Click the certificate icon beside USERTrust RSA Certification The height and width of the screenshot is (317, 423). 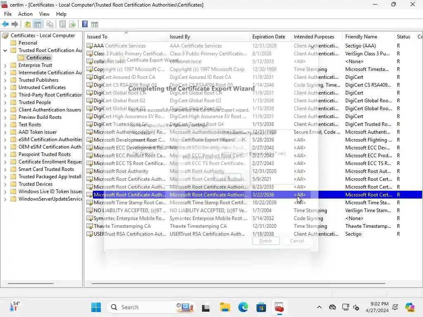tap(90, 234)
